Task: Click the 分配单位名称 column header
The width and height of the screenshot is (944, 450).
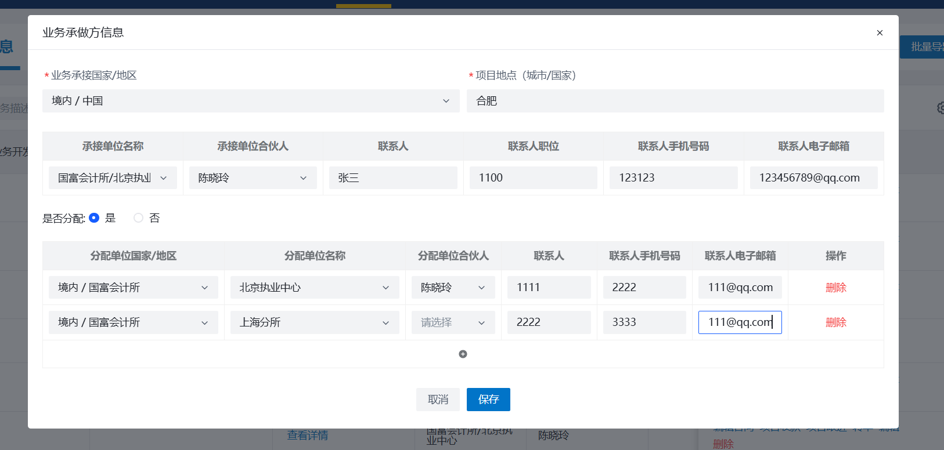Action: click(315, 256)
